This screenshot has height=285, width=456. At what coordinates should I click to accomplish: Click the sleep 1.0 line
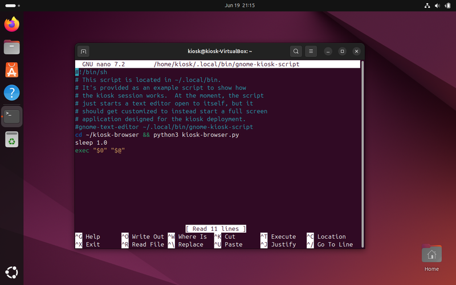point(91,142)
